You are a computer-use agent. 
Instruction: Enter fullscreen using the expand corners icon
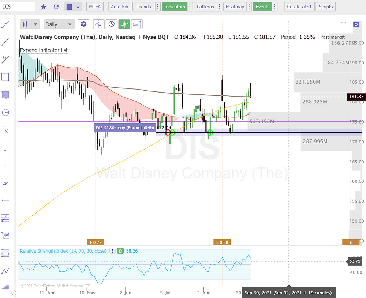point(343,24)
